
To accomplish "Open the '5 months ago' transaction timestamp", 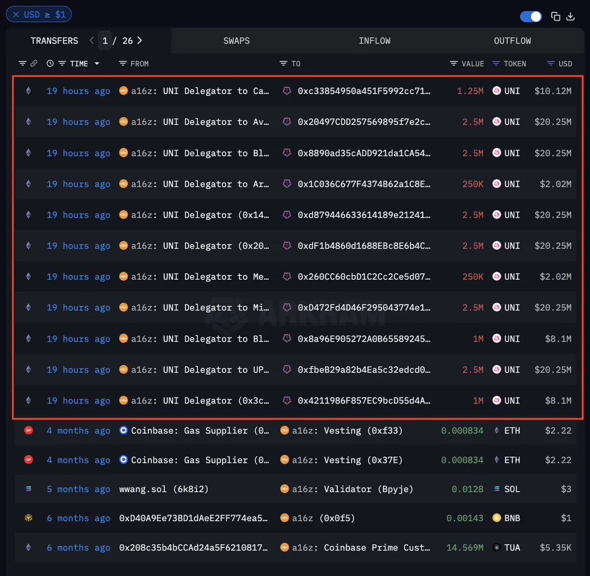I will pos(79,489).
